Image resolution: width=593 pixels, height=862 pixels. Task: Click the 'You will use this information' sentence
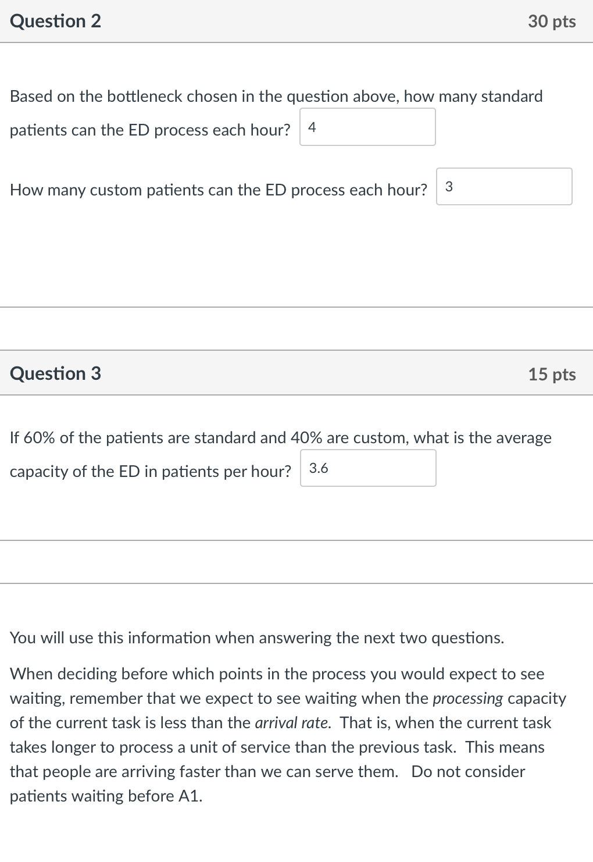click(x=256, y=638)
